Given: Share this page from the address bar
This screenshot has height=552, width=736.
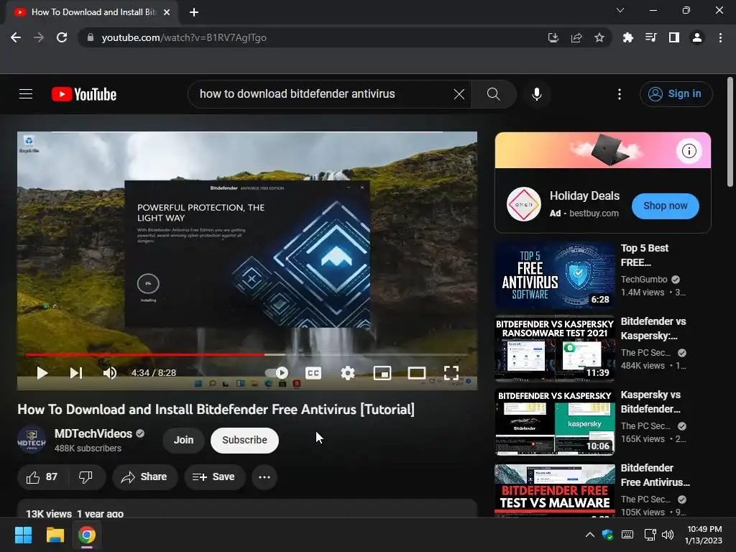Looking at the screenshot, I should pos(576,37).
